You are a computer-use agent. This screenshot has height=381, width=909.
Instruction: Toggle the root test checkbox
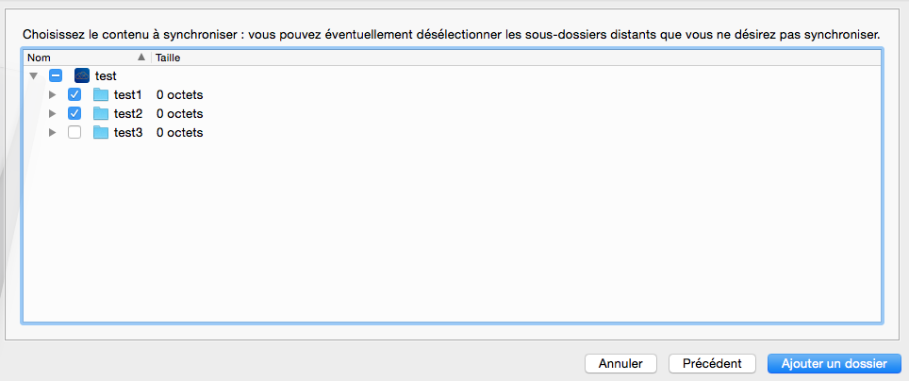(56, 75)
